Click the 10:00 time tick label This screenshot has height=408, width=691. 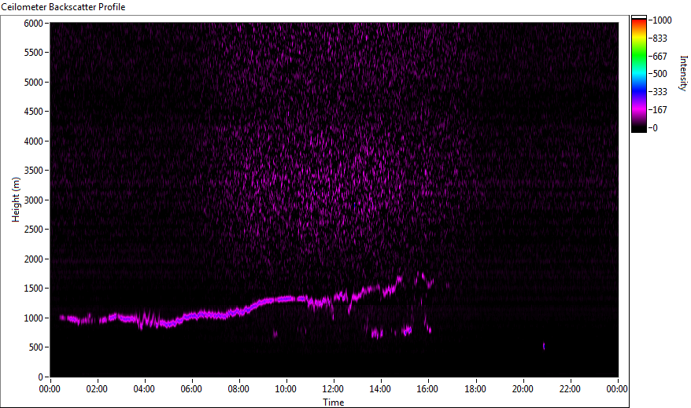click(286, 389)
